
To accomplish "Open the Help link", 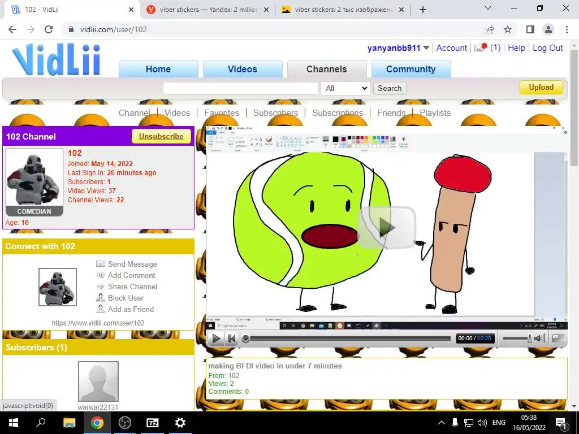I will (516, 48).
